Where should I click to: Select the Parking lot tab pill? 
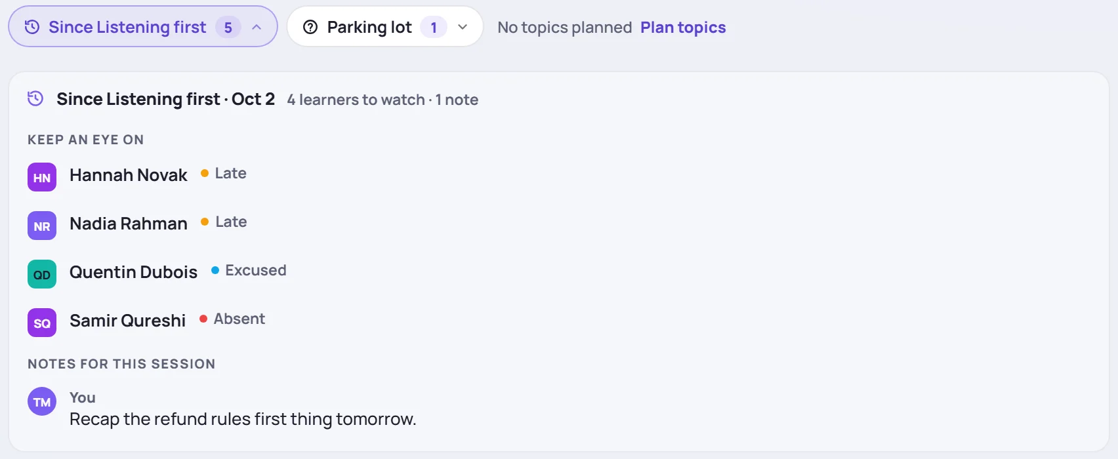point(385,26)
